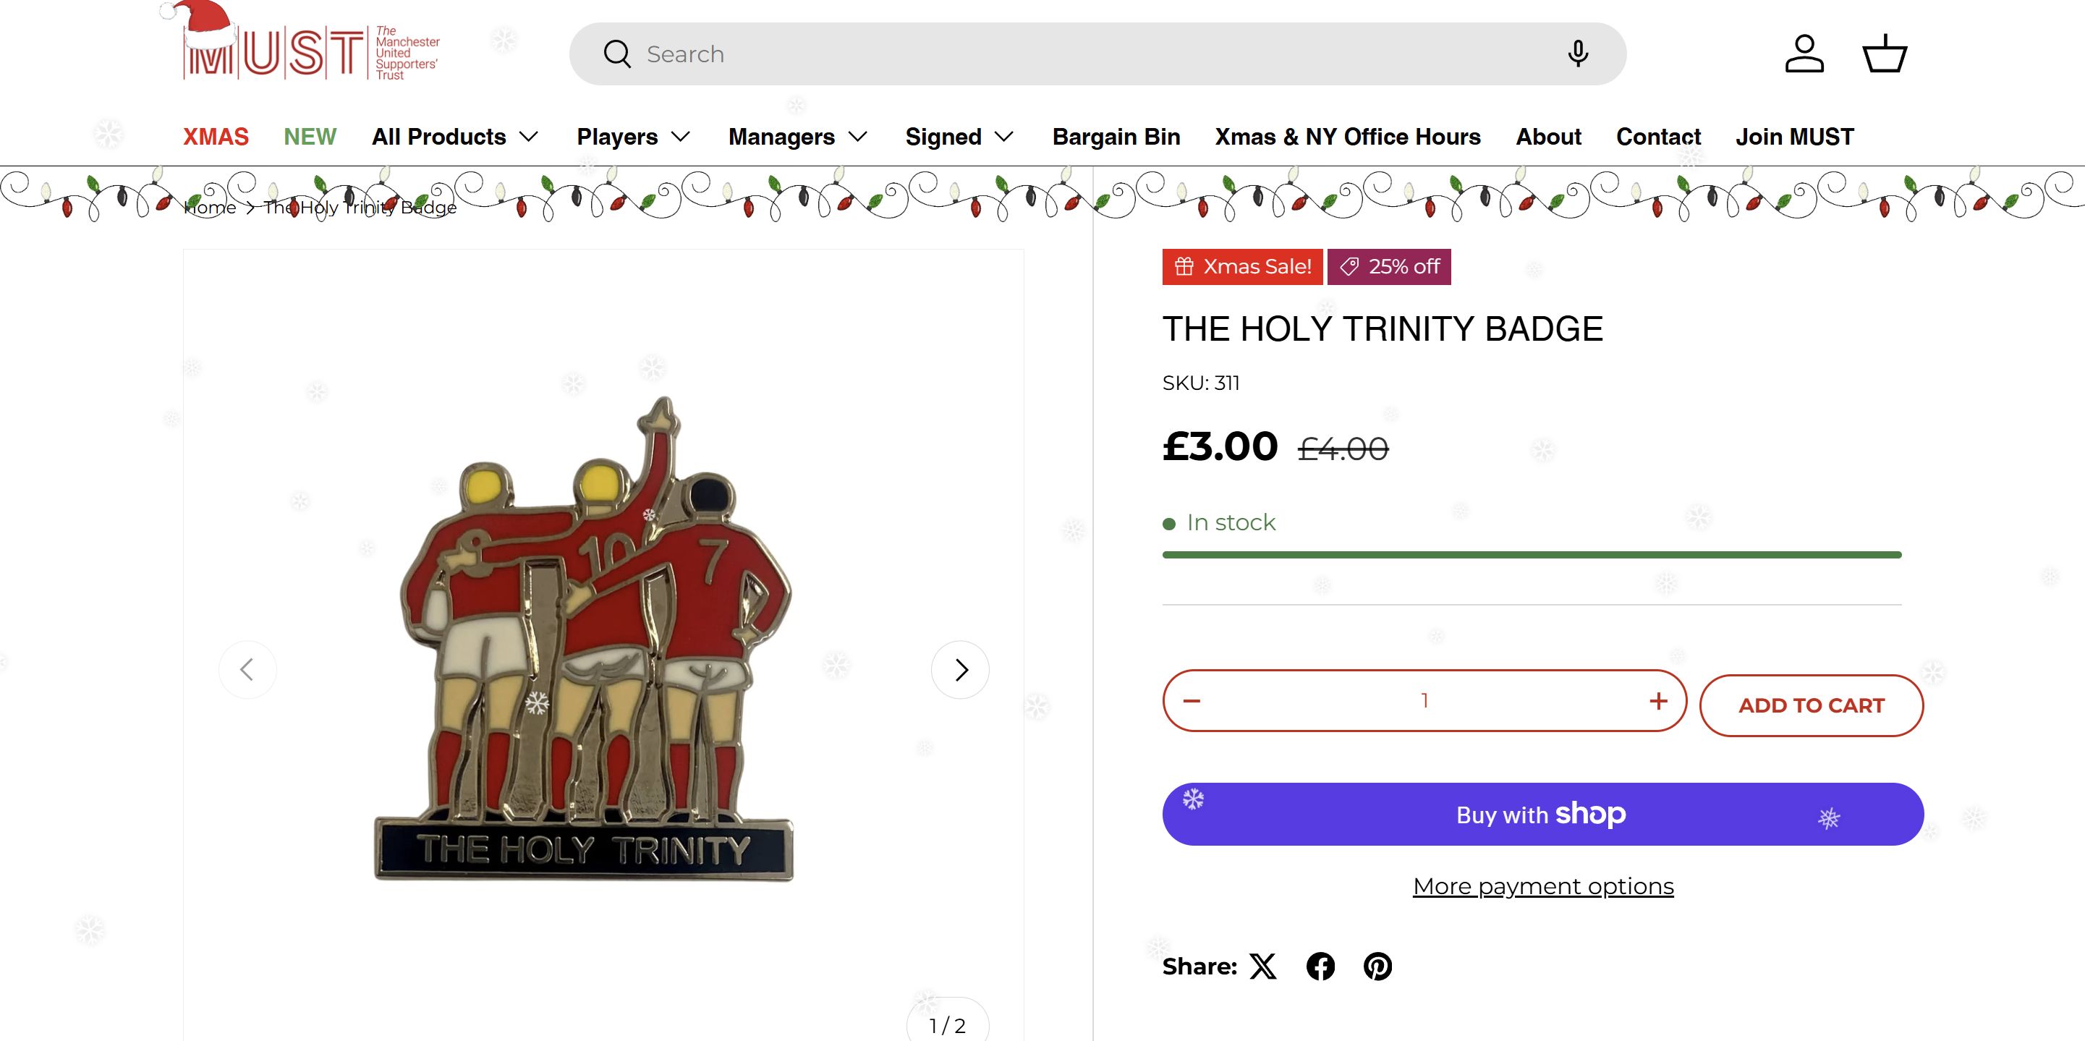Share on X (Twitter) icon
Image resolution: width=2085 pixels, height=1041 pixels.
(1262, 966)
